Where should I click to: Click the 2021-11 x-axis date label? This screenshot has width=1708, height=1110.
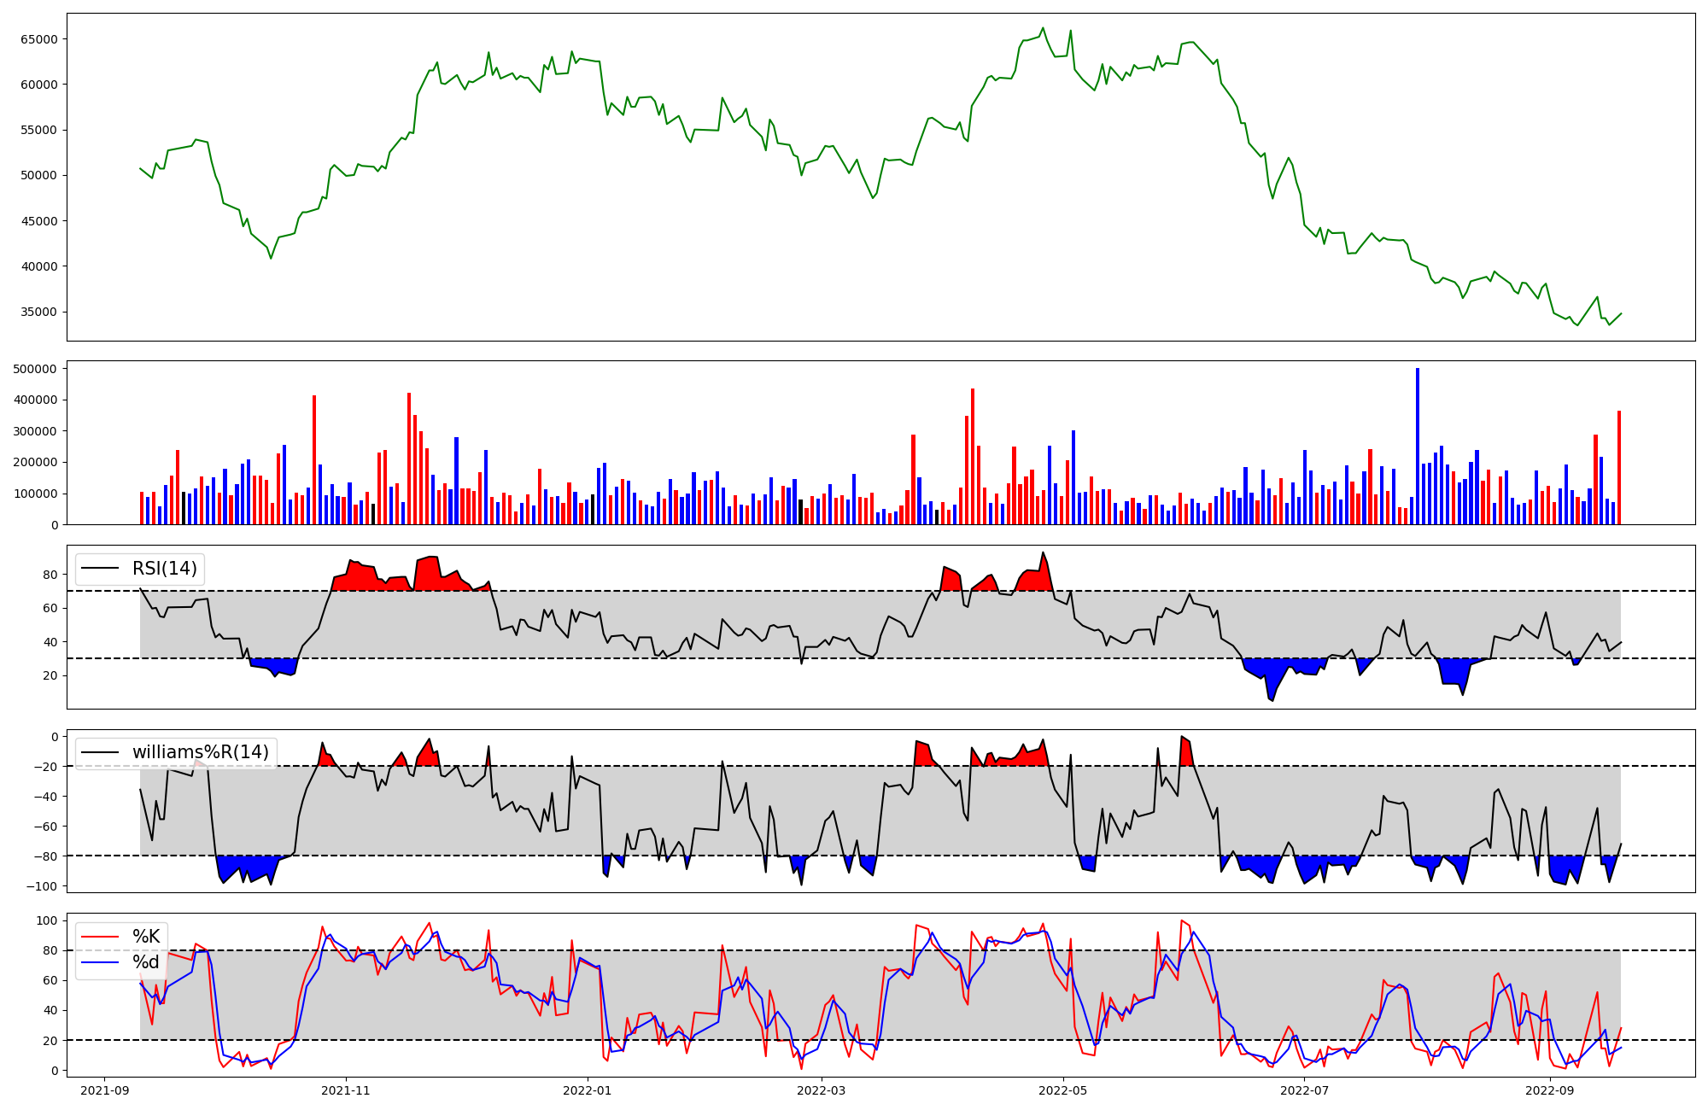coord(346,1090)
